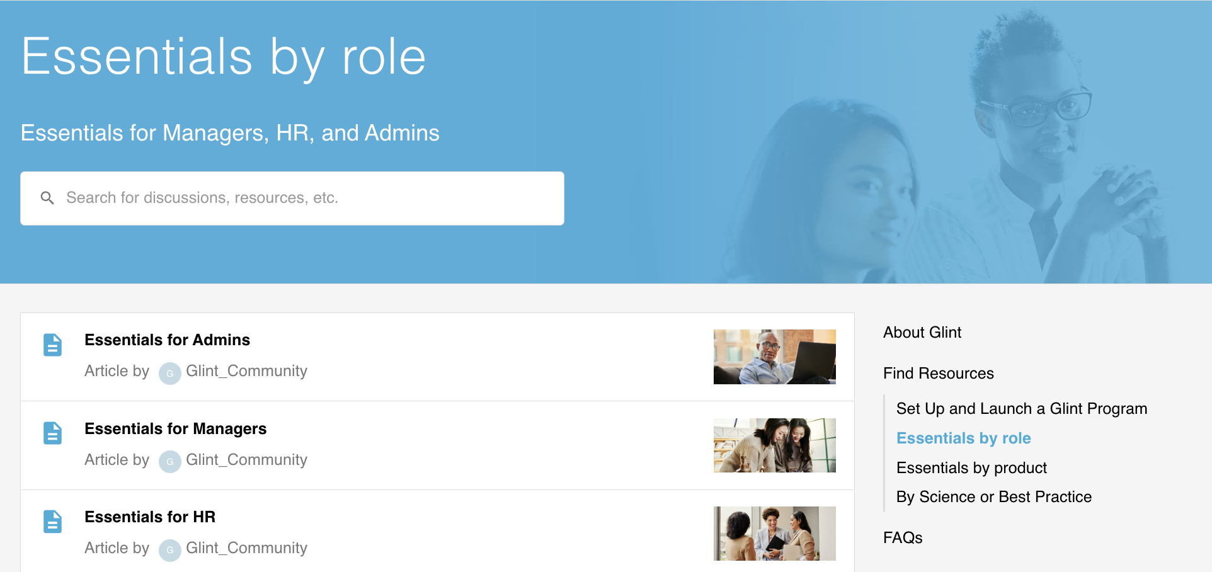
Task: Open About Glint in the sidebar
Action: coord(922,332)
